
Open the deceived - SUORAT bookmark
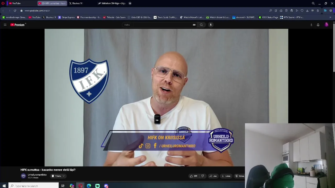point(244,17)
